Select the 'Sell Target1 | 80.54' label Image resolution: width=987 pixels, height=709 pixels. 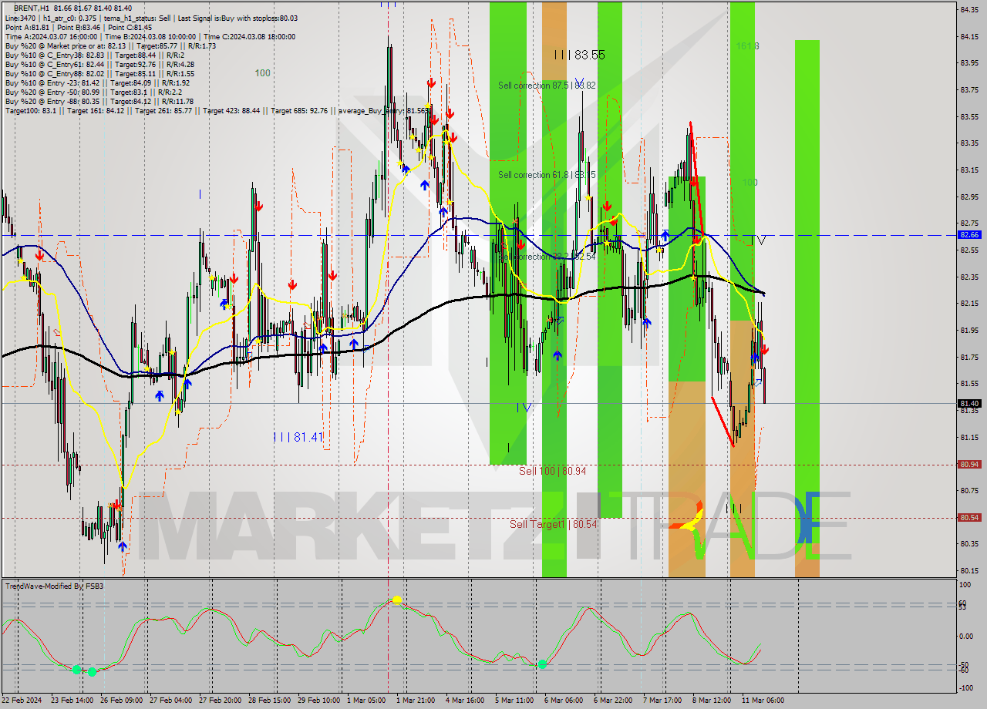pos(553,524)
